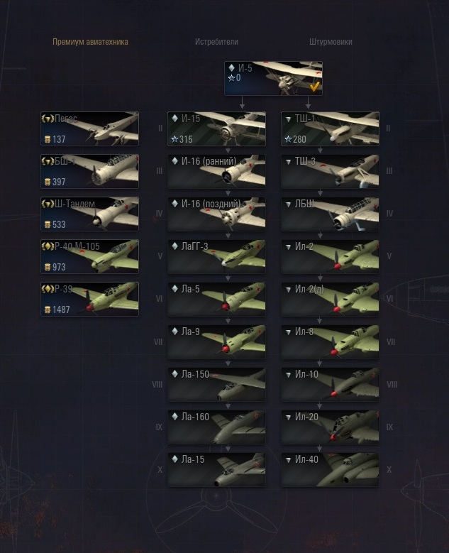The image size is (449, 553).
Task: Click the yellow checkmark on И-5
Action: click(x=314, y=86)
